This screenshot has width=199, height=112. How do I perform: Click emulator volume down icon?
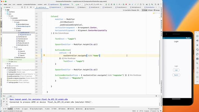(197, 45)
